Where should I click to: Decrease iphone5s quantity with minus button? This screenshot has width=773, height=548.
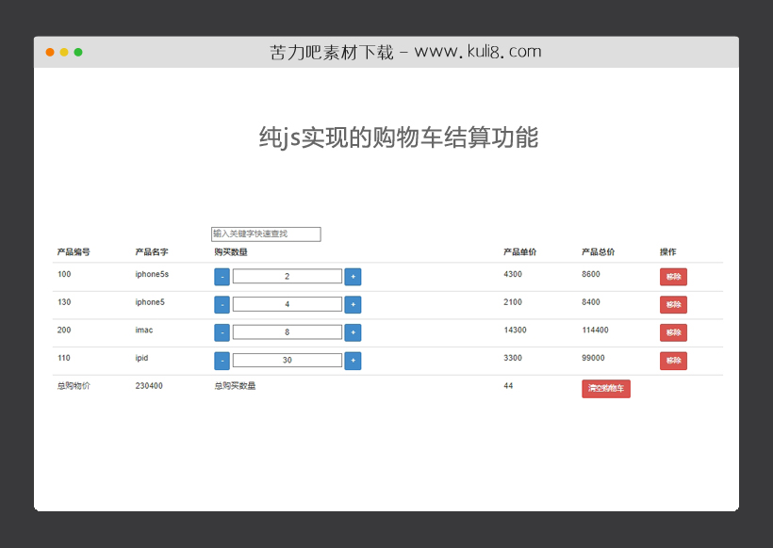(x=222, y=276)
